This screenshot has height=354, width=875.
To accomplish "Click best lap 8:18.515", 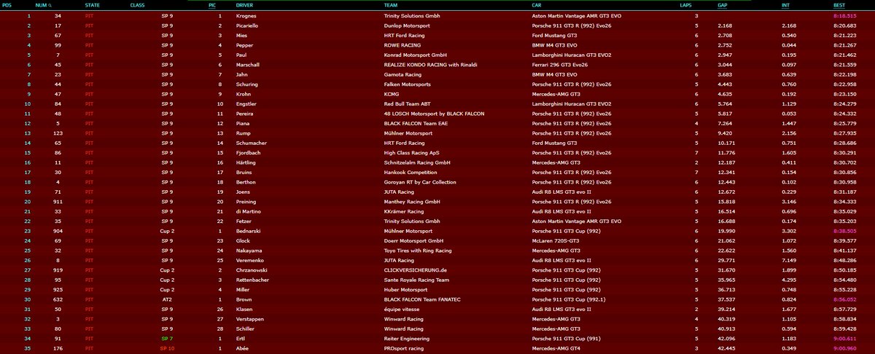I will pyautogui.click(x=844, y=15).
